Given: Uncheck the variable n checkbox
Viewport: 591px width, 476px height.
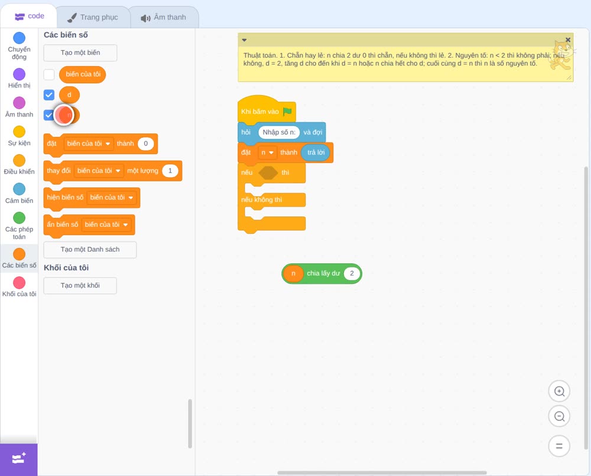Looking at the screenshot, I should (x=49, y=115).
